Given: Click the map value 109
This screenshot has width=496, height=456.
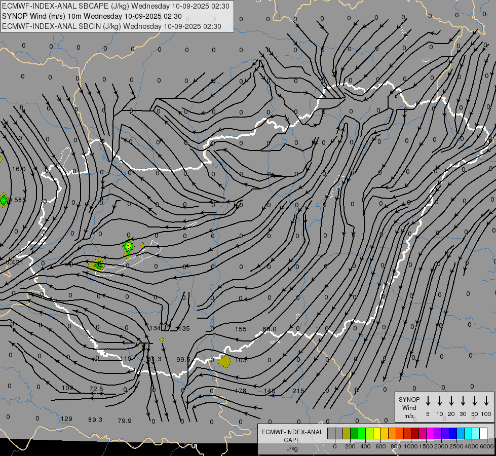Looking at the screenshot, I should 67,388.
